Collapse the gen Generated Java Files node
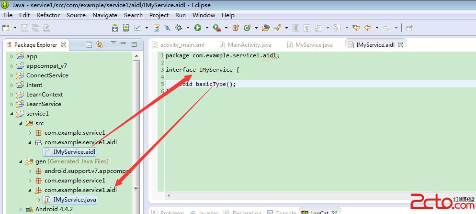 pos(21,161)
